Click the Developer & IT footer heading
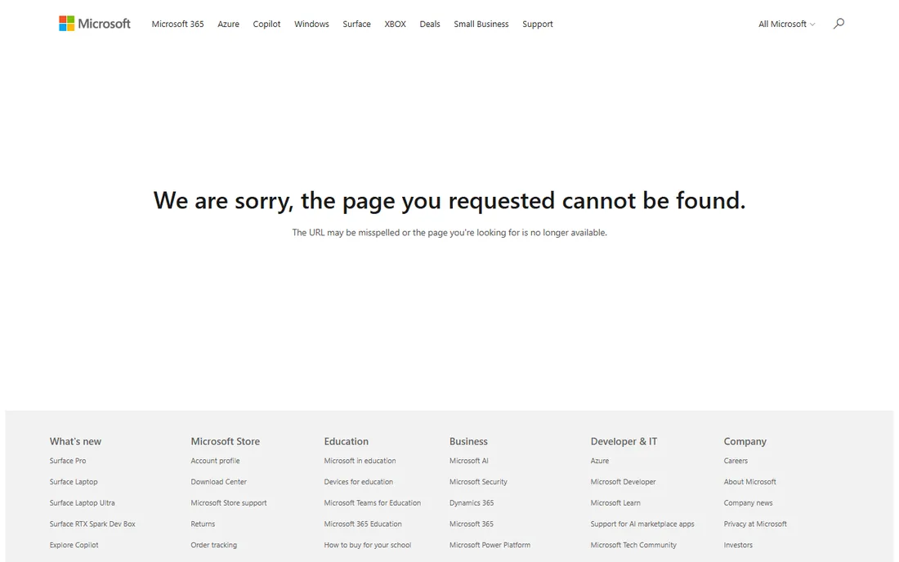This screenshot has height=562, width=899. click(624, 441)
